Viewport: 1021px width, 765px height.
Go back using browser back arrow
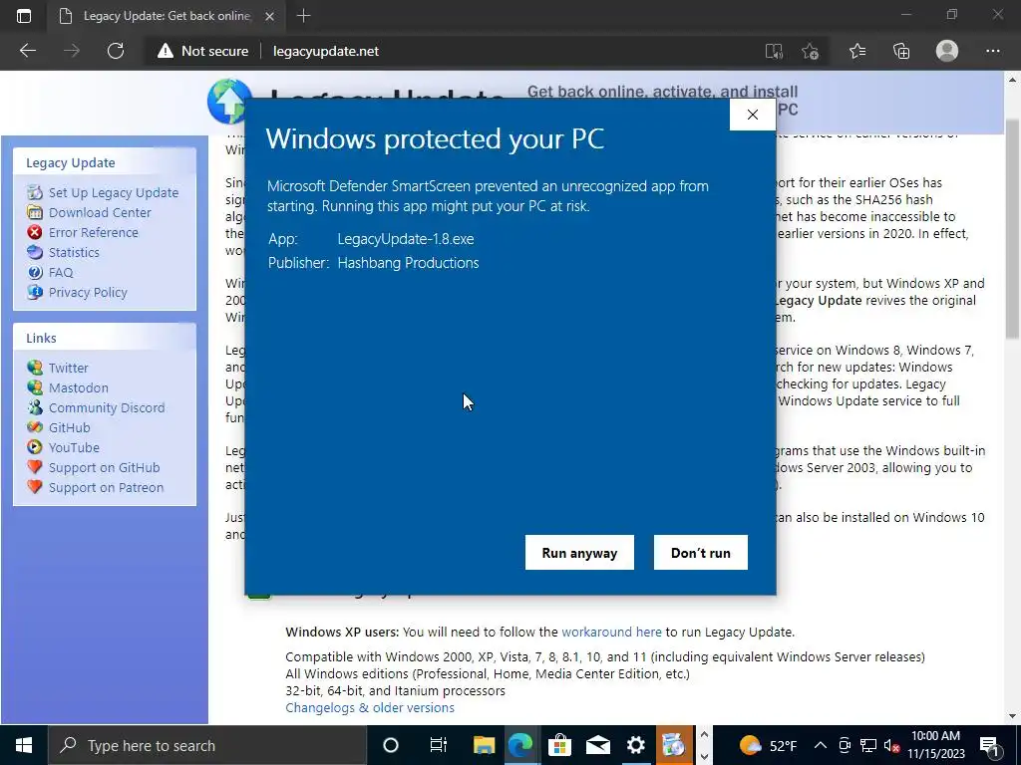[x=28, y=51]
